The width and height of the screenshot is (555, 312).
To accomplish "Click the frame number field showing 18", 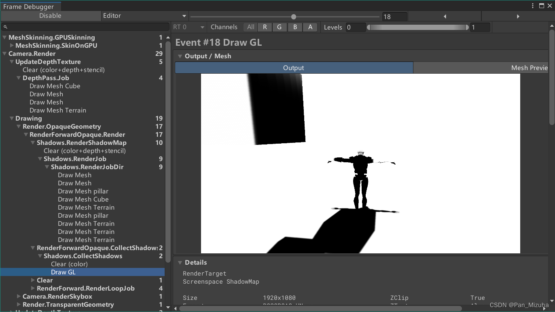I will pos(394,16).
